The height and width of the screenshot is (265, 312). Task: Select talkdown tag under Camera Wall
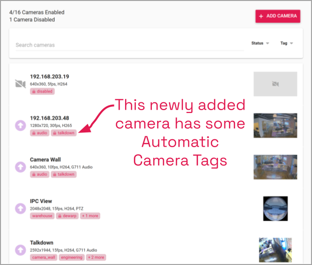tap(64, 174)
